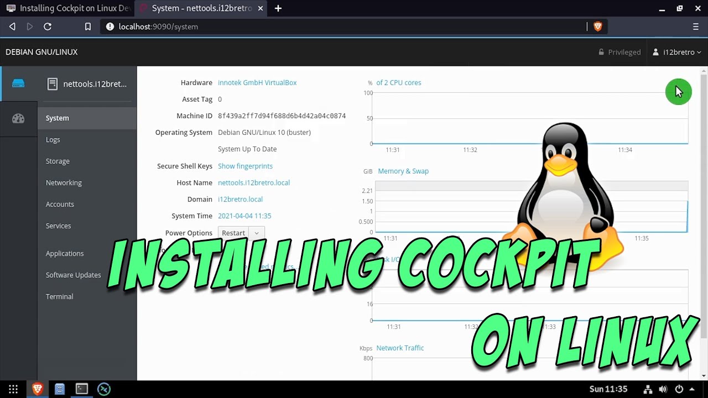Close the System - nettools tab

261,8
